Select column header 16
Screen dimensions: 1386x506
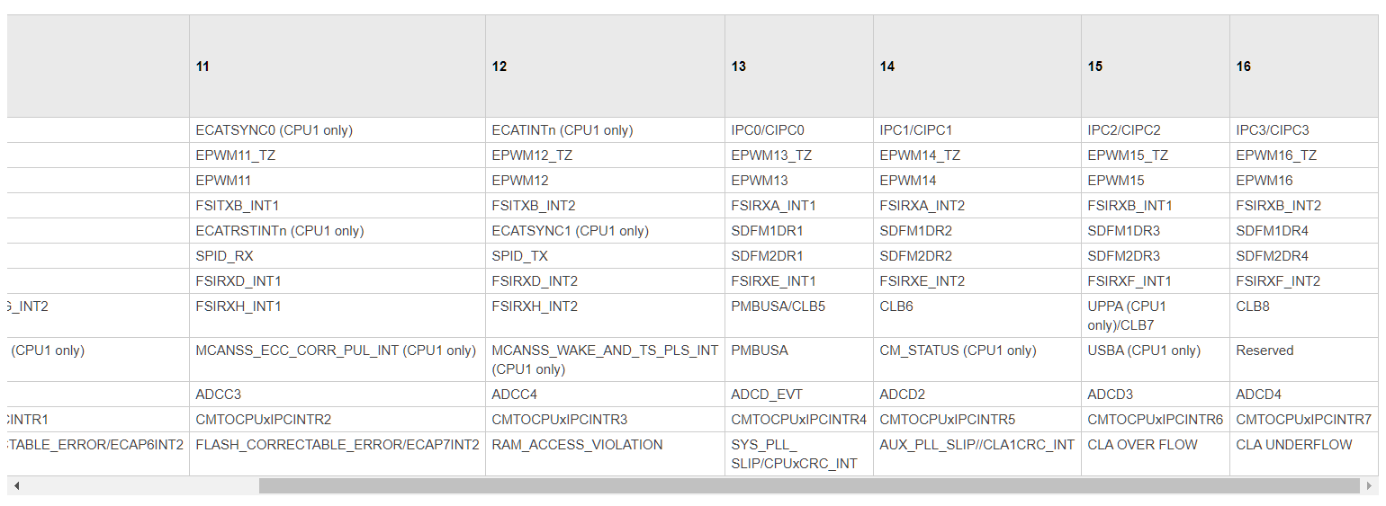point(1304,67)
